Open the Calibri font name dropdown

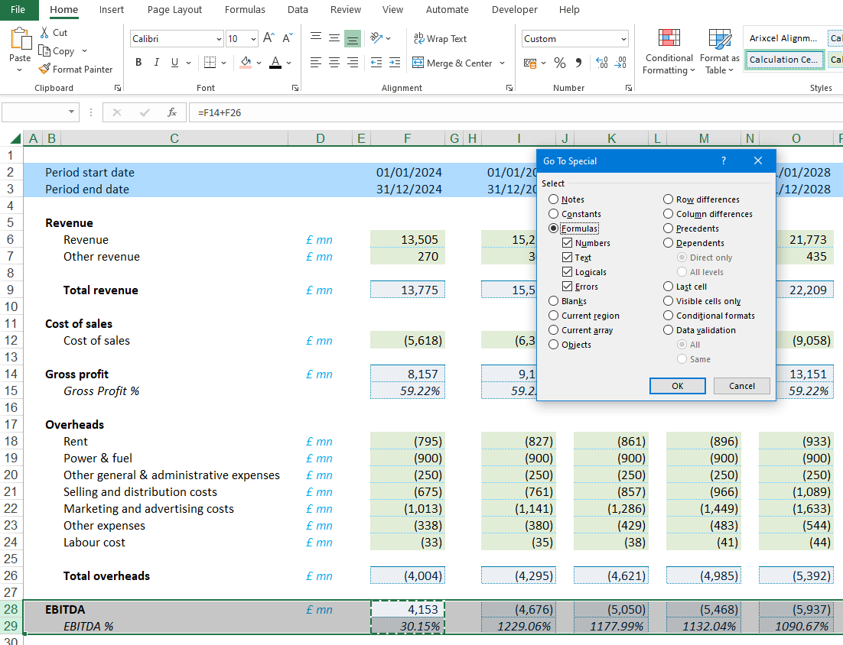[x=219, y=39]
